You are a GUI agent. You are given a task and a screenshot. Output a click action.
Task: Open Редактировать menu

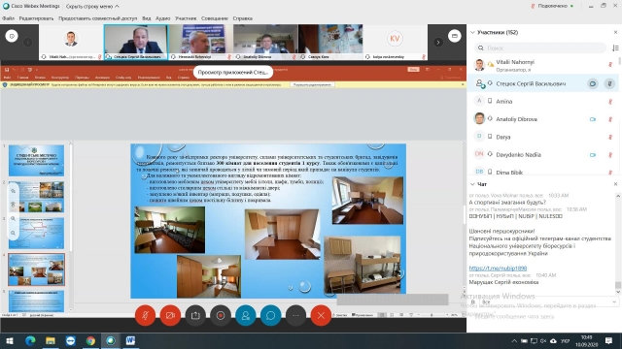pos(36,18)
